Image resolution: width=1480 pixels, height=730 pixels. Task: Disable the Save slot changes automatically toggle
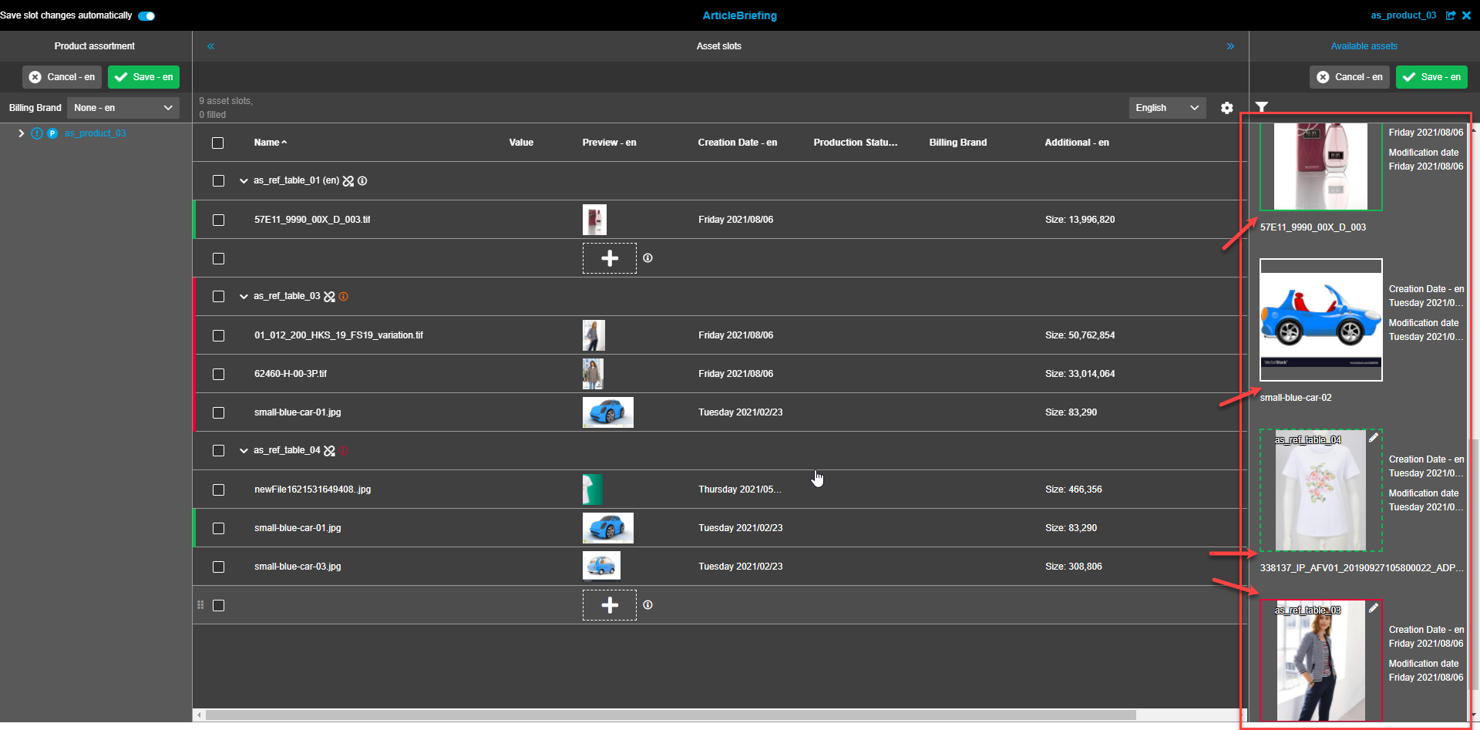coord(146,15)
